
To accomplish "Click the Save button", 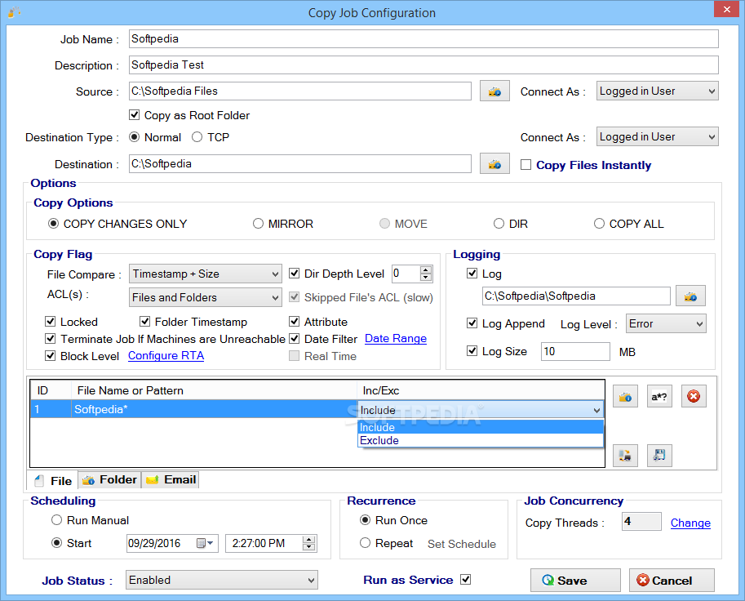I will [575, 580].
